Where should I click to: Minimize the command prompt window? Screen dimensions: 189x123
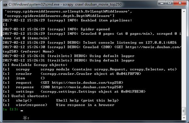click(162, 3)
